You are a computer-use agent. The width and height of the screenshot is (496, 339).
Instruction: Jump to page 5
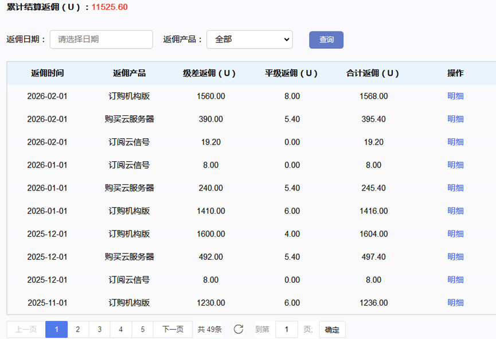142,329
